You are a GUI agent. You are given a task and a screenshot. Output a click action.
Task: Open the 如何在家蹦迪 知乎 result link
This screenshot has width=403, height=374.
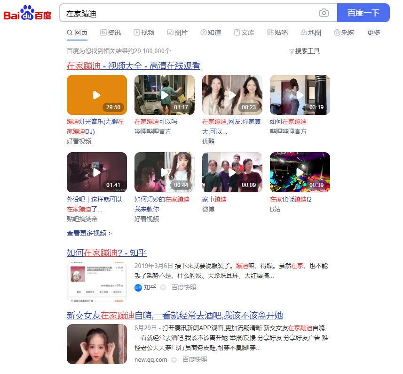click(107, 252)
